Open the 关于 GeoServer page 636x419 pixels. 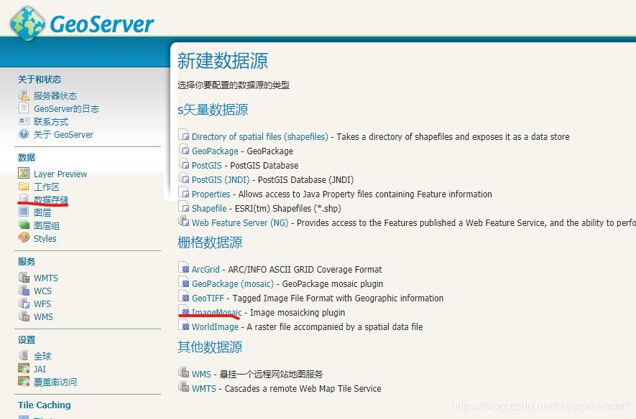coord(64,135)
